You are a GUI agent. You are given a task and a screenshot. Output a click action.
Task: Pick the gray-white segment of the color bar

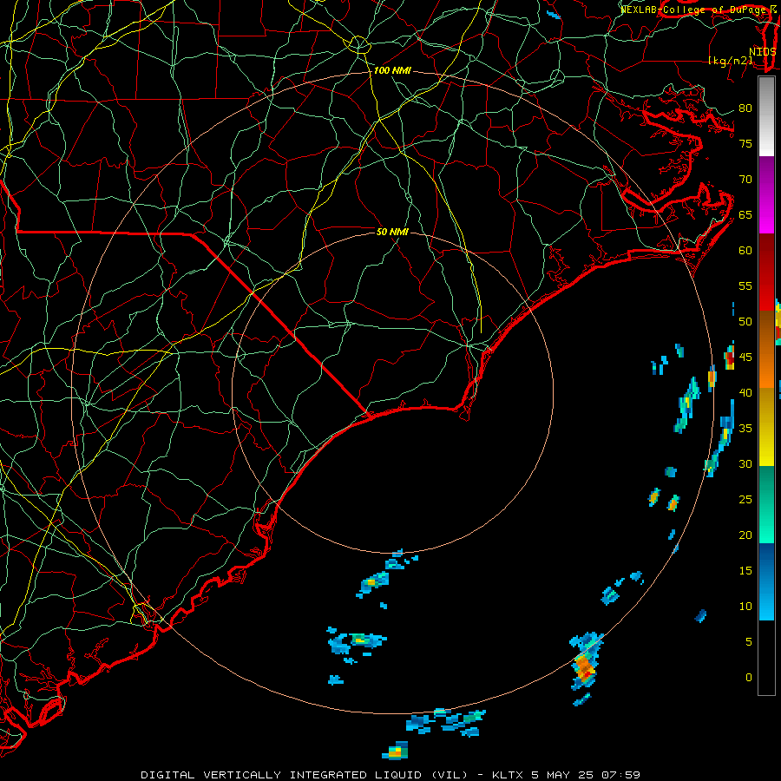(x=766, y=117)
